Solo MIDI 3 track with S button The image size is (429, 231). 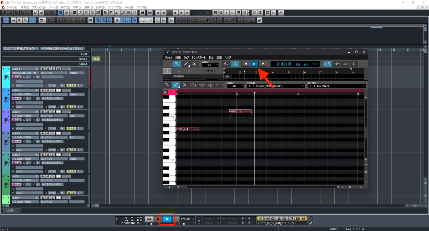tap(52, 112)
